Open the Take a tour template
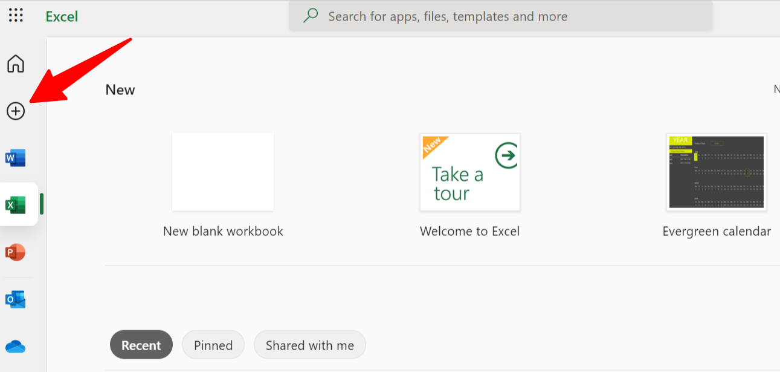Image resolution: width=780 pixels, height=372 pixels. pos(470,172)
